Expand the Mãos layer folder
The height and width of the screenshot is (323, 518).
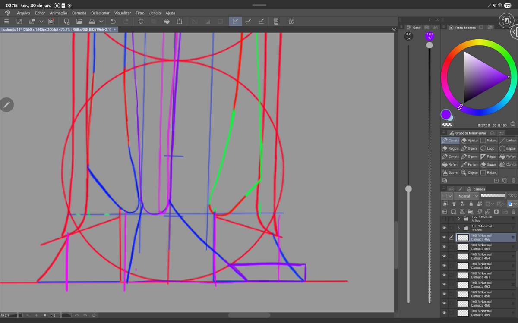point(459,219)
